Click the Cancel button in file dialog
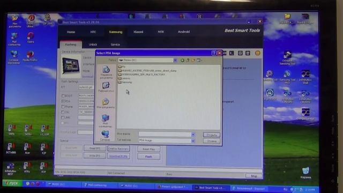The height and width of the screenshot is (193, 343). pos(212,141)
